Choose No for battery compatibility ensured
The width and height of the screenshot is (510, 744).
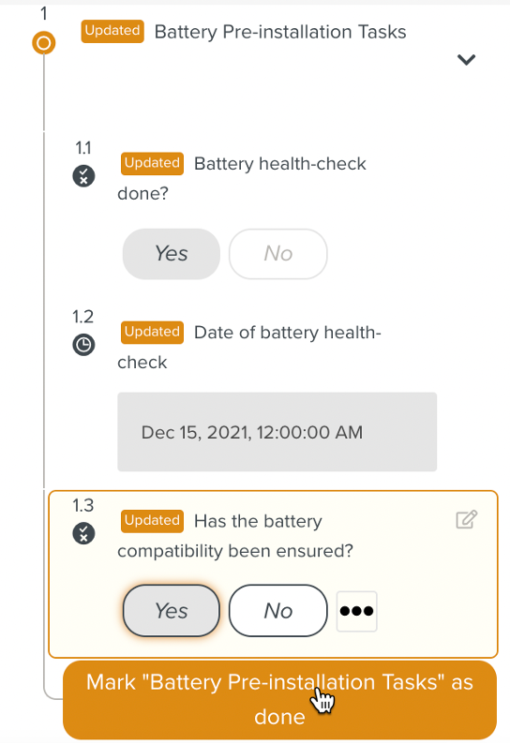pos(278,611)
